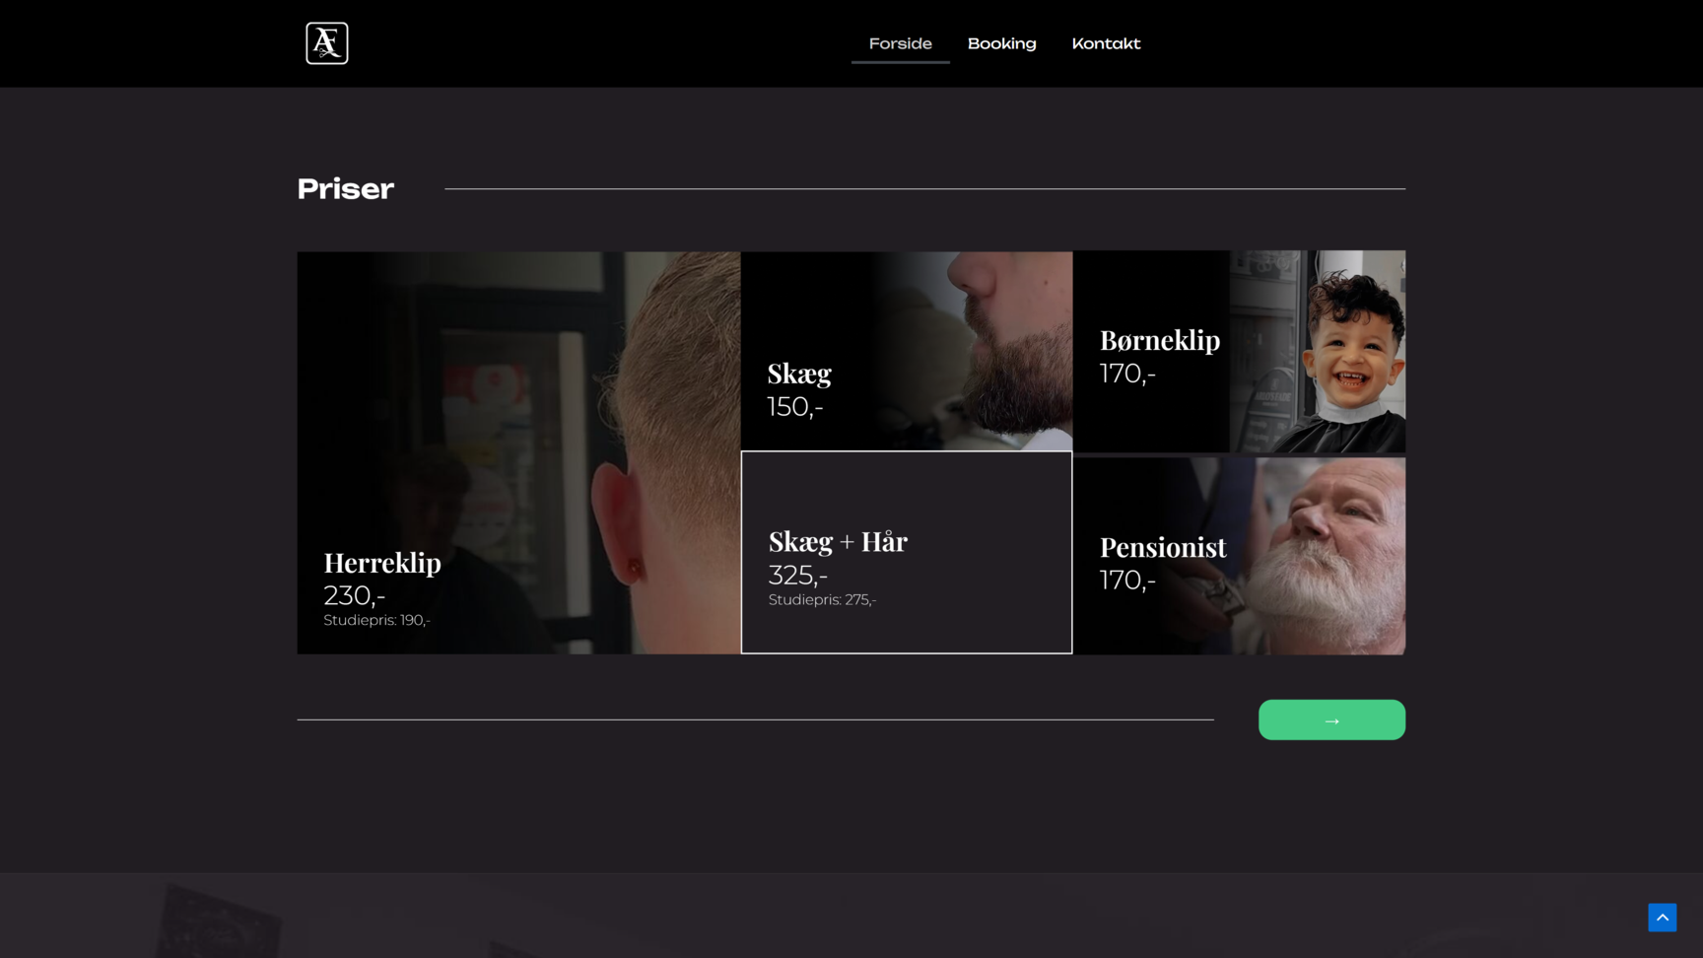The height and width of the screenshot is (958, 1703).
Task: Go to the Booking page
Action: click(x=1001, y=43)
